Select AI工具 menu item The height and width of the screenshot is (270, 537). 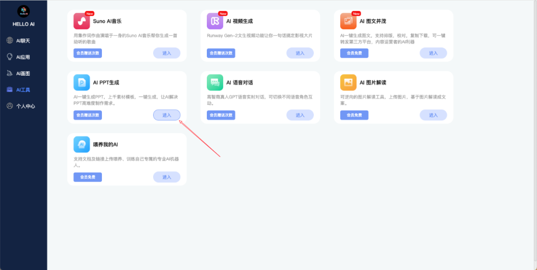[23, 90]
